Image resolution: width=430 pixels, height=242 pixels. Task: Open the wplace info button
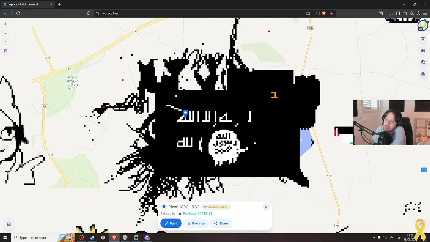coord(5,24)
